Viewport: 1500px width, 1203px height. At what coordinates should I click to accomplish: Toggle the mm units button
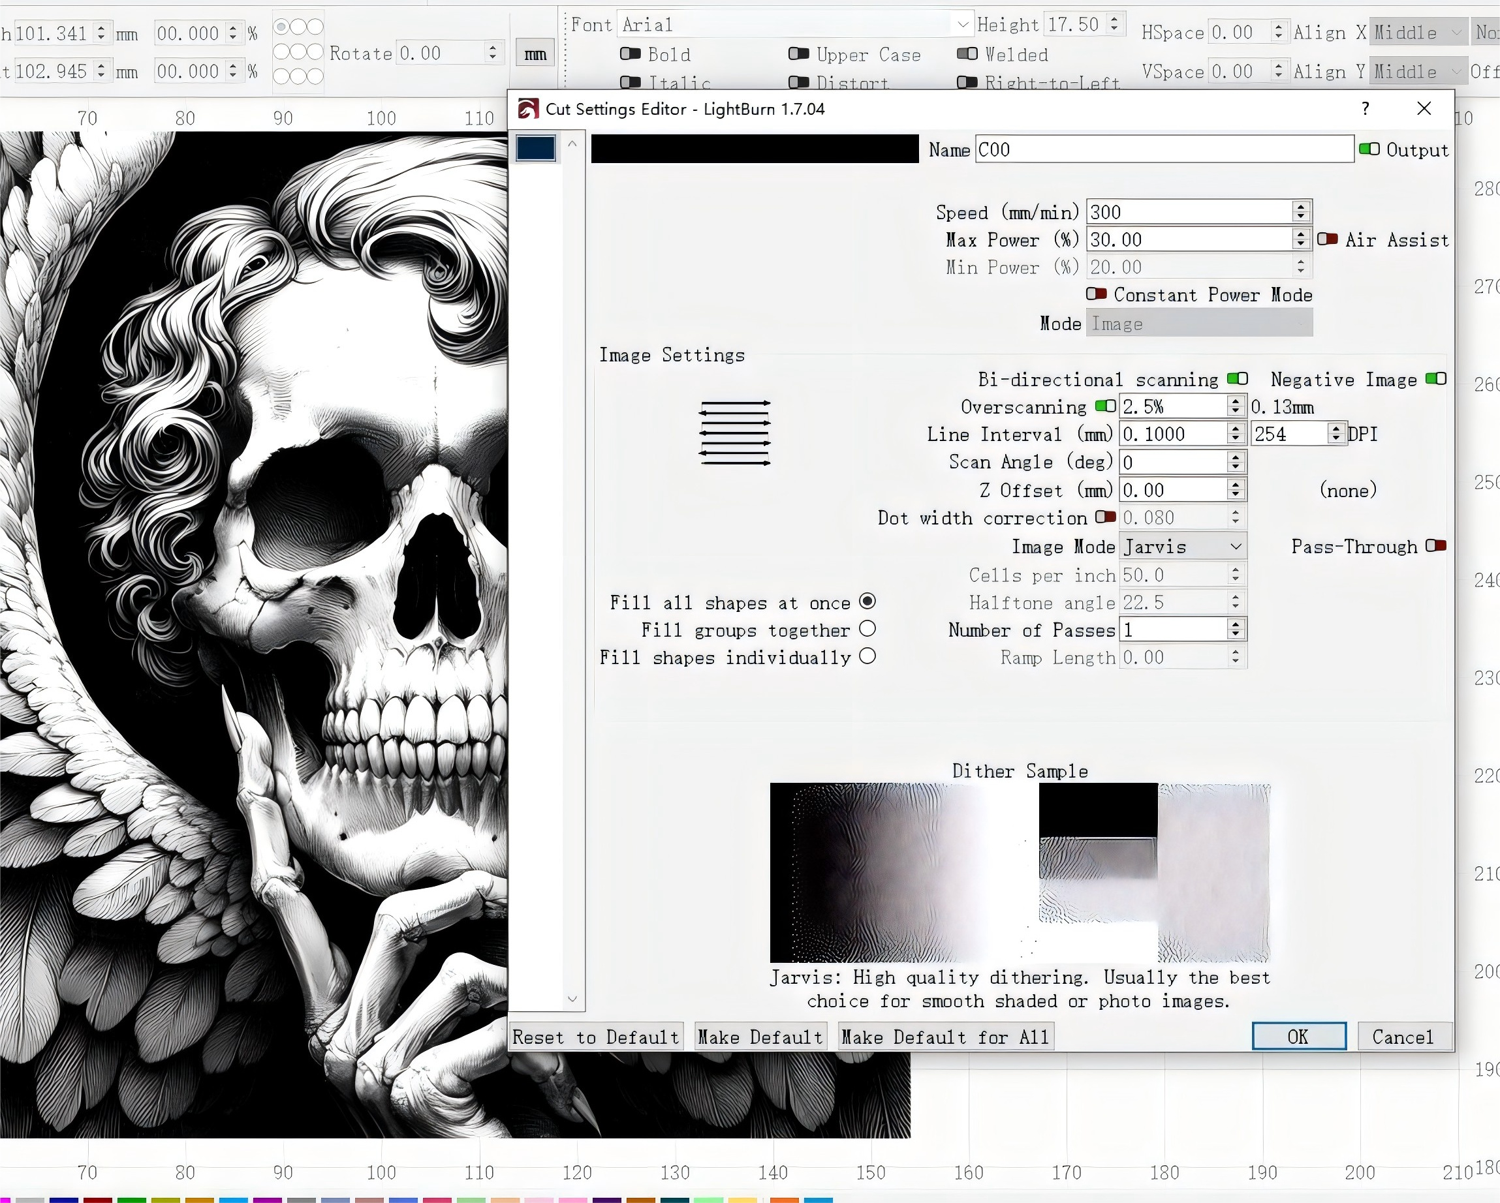[535, 54]
